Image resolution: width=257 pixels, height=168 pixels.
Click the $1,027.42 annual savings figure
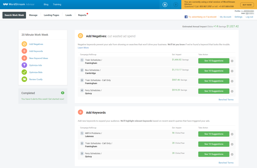click(x=233, y=26)
